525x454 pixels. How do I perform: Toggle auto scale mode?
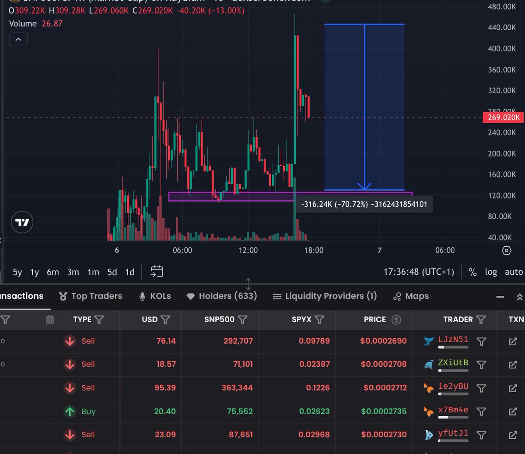(514, 272)
